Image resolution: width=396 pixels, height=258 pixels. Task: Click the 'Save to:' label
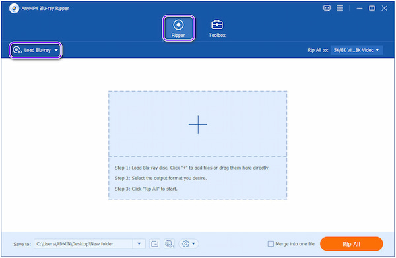click(22, 244)
